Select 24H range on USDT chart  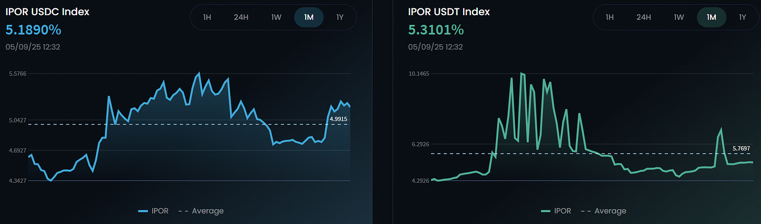click(643, 17)
